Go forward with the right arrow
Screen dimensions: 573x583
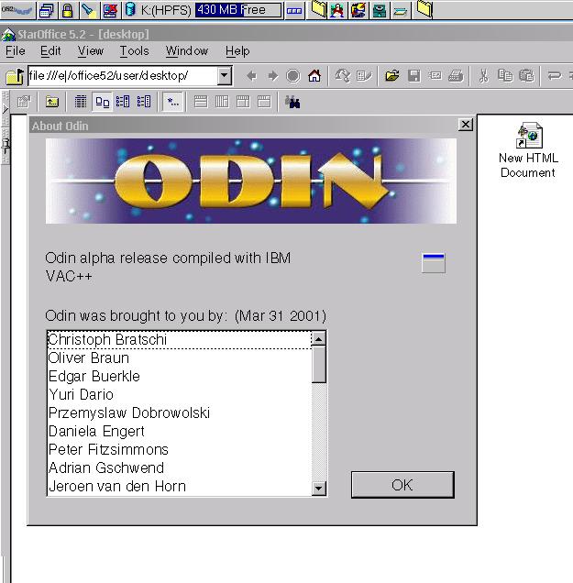click(273, 76)
